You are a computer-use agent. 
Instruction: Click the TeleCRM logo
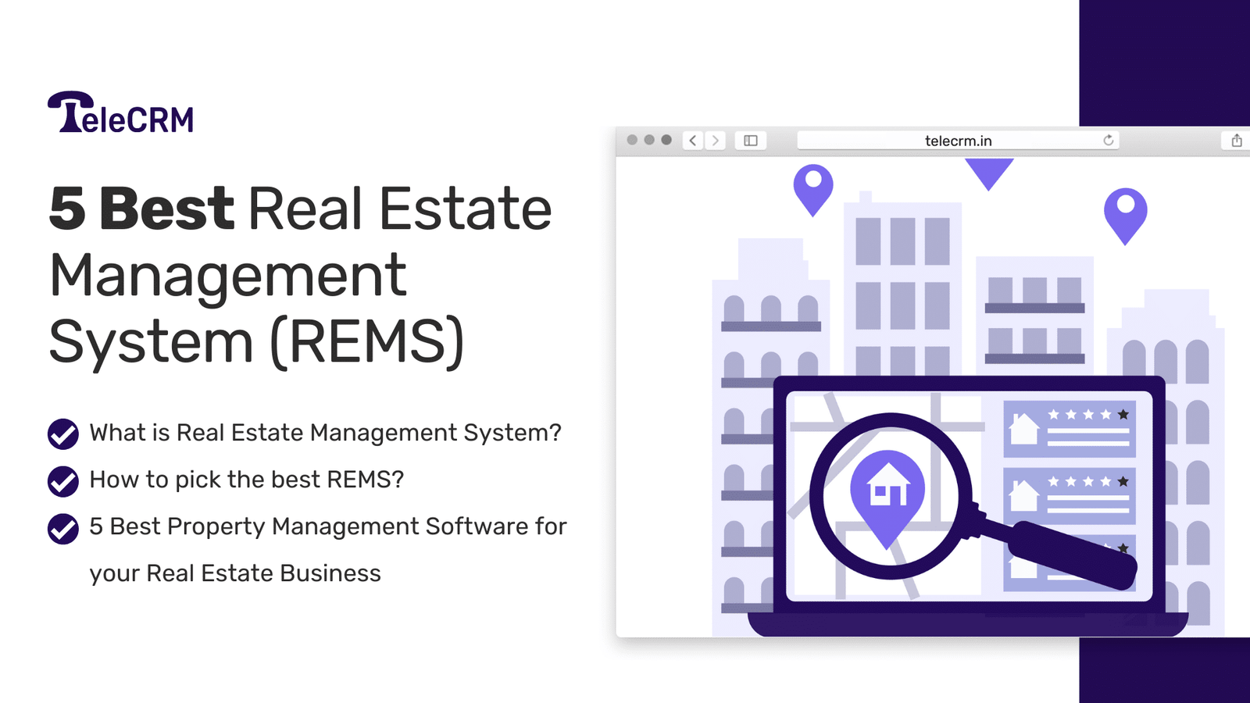tap(120, 112)
